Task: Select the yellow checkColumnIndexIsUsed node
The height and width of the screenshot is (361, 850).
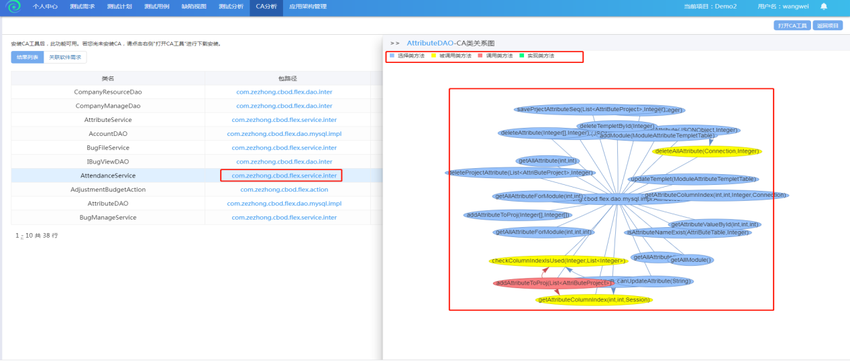Action: click(x=558, y=261)
